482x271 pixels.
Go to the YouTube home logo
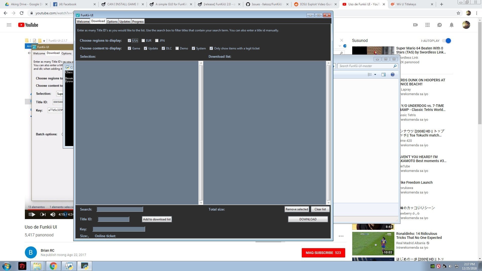coord(28,25)
